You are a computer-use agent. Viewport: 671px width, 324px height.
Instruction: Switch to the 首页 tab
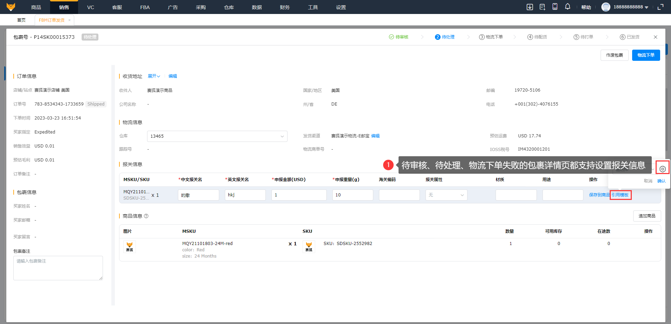(x=21, y=20)
